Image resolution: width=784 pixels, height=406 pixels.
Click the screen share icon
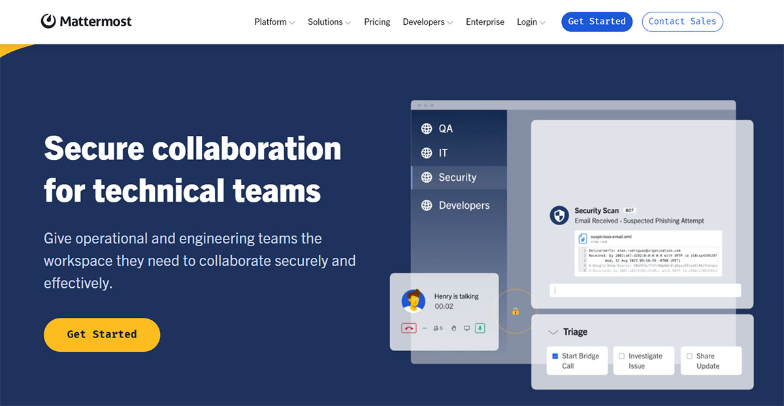[466, 328]
